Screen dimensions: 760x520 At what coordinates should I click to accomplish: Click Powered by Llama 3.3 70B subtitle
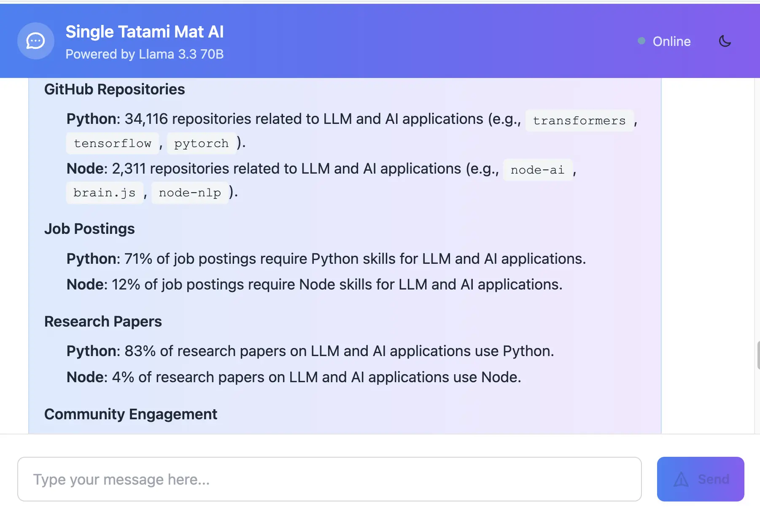[145, 54]
